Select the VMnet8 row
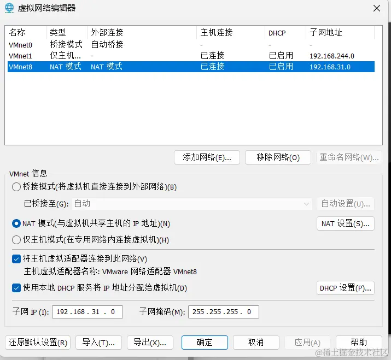391x360 pixels. point(191,67)
